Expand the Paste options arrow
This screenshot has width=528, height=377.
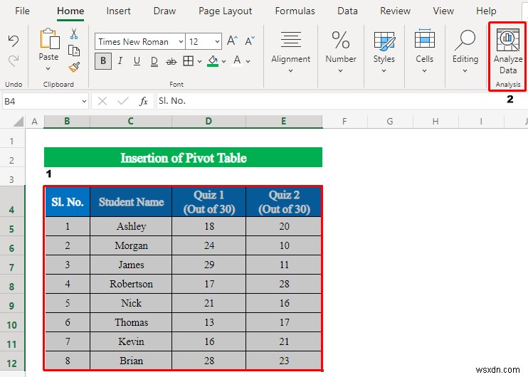[48, 69]
